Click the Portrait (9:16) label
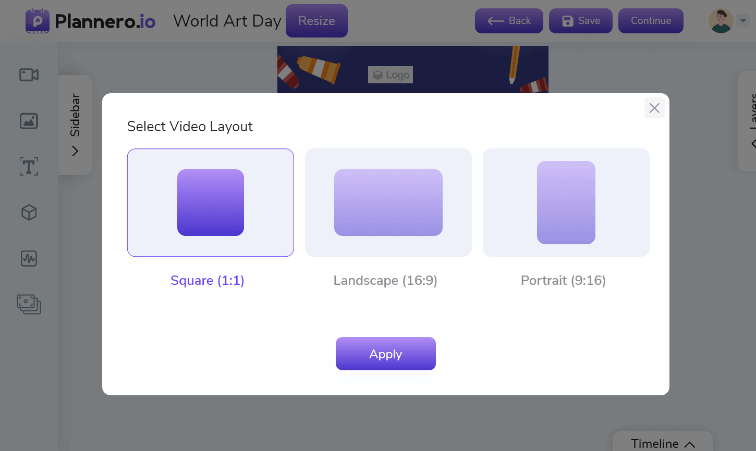Screen dimensions: 756x451 pyautogui.click(x=563, y=281)
